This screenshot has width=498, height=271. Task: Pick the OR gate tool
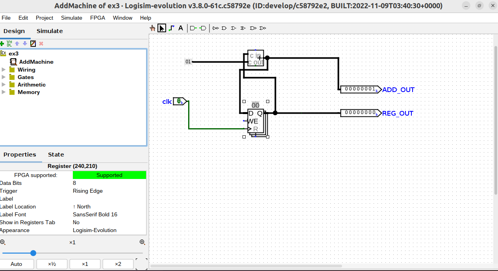coord(234,28)
